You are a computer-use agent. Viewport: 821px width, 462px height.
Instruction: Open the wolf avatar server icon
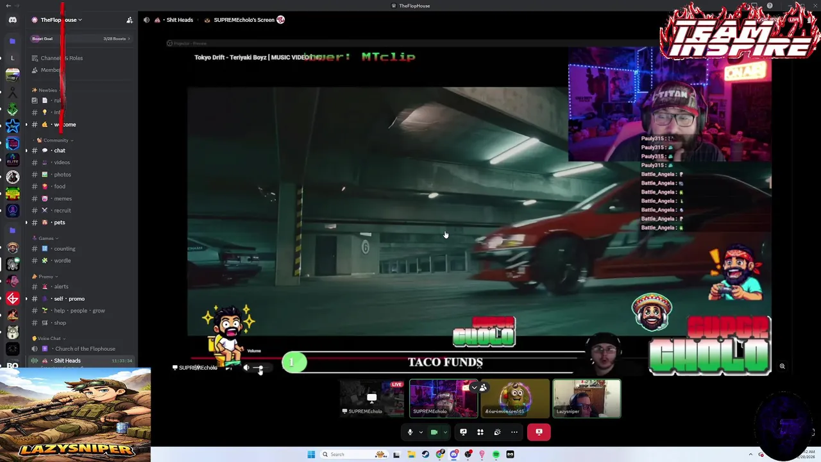point(12,332)
